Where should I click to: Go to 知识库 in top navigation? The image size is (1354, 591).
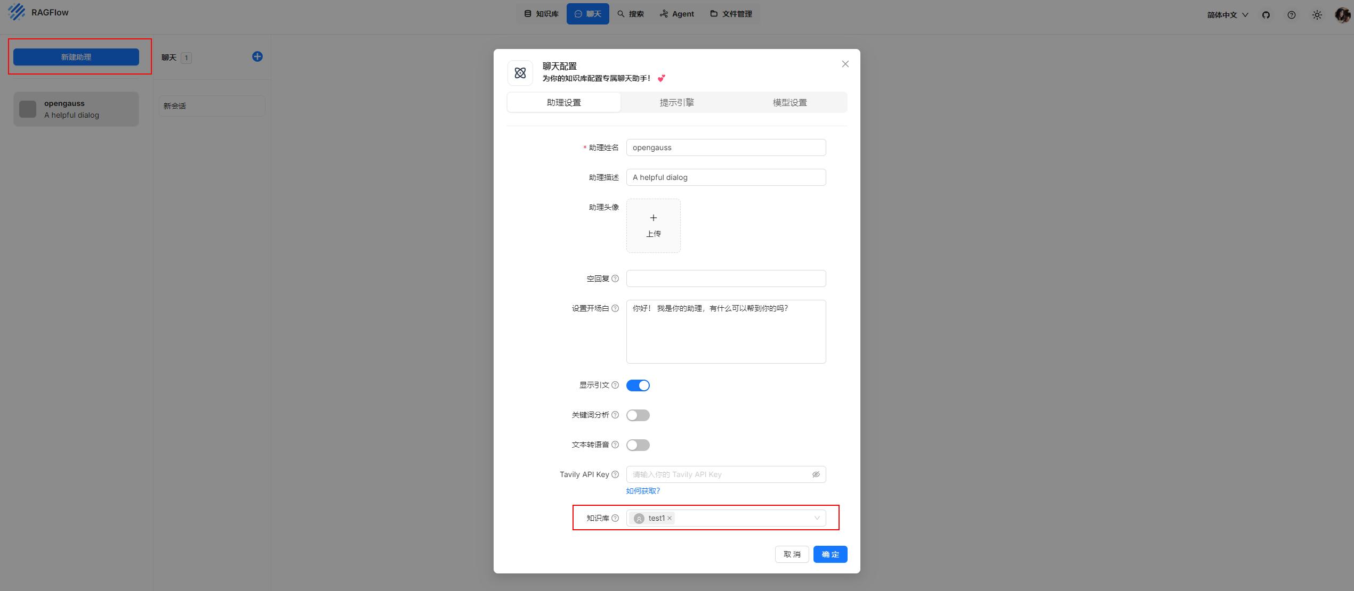point(541,14)
